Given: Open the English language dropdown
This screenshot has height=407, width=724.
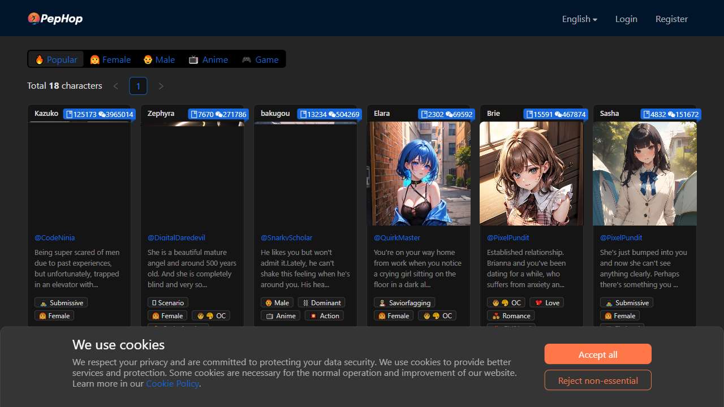Looking at the screenshot, I should (579, 19).
